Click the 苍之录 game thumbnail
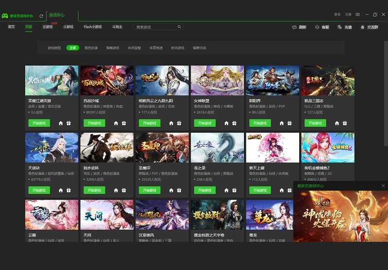Viewport: 388px width, 270px height. (217, 148)
